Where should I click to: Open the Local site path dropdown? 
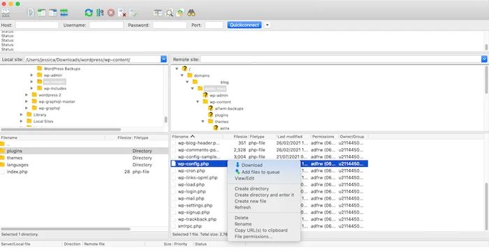point(163,59)
